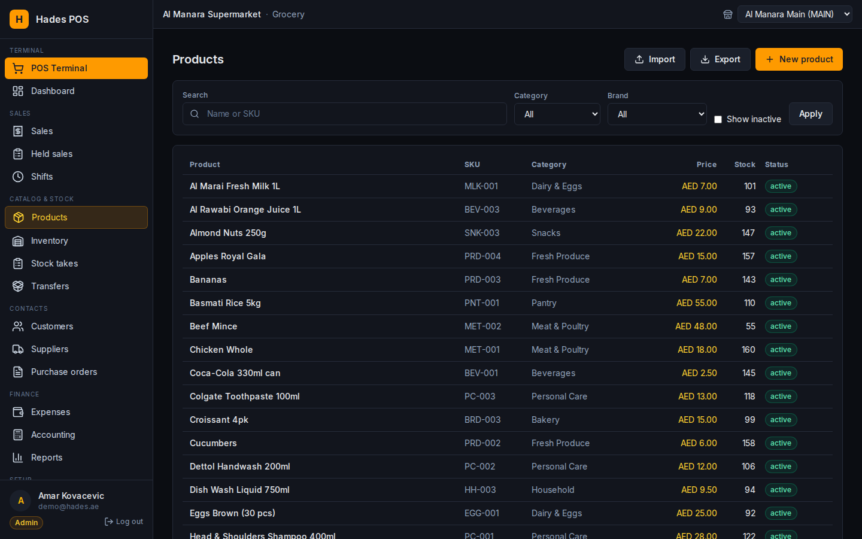Click the Meat & Poultry category of Chicken Whole
Viewport: 862px width, 539px height.
tap(560, 350)
